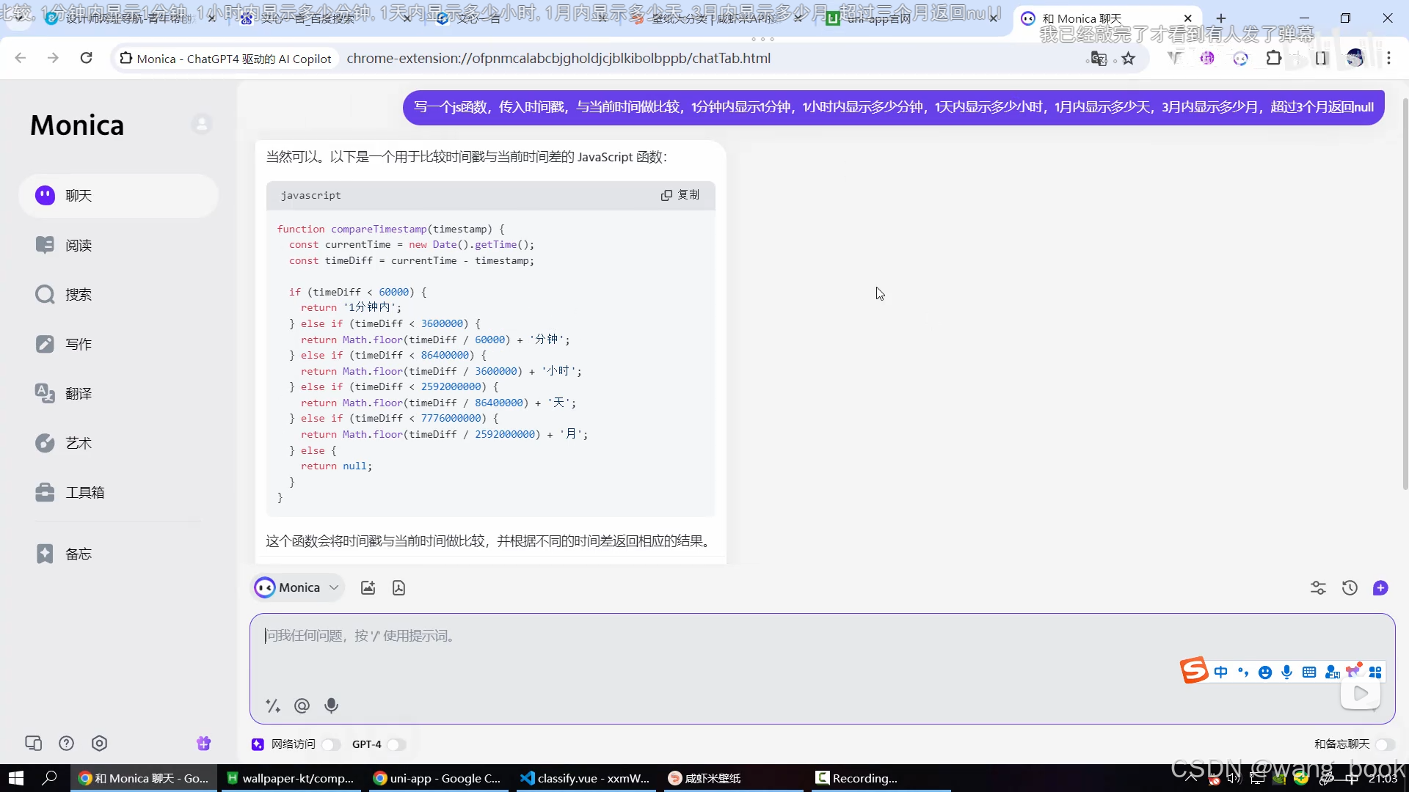Toggle the 网络访问 switch
1409x792 pixels.
coord(330,744)
